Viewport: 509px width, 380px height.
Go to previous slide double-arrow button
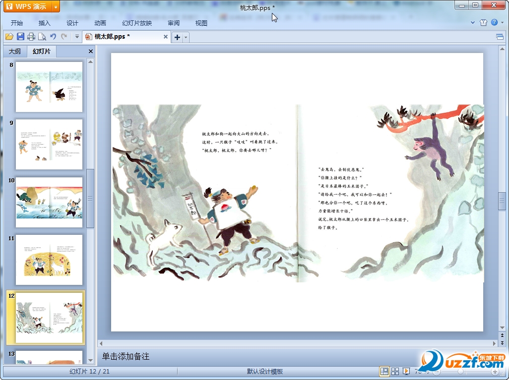[502, 335]
